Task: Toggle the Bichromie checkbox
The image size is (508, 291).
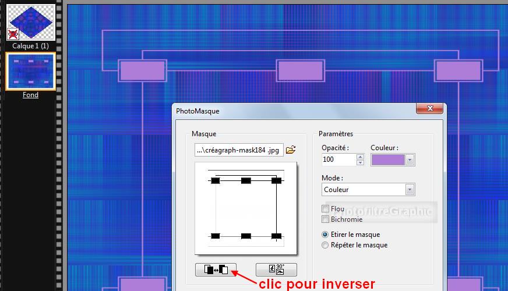Action: [326, 219]
